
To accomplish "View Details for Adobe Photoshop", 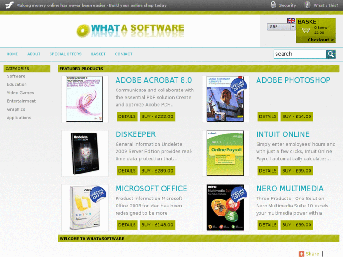I will pos(268,116).
